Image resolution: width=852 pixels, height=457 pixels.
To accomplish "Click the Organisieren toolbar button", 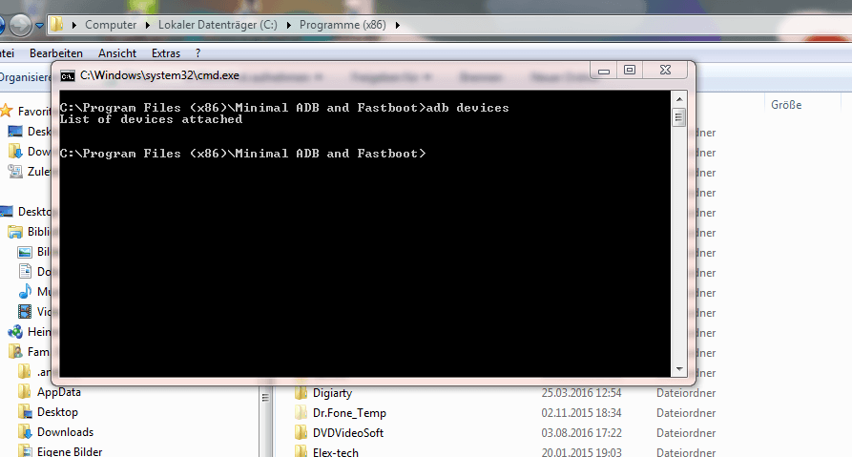I will point(25,77).
